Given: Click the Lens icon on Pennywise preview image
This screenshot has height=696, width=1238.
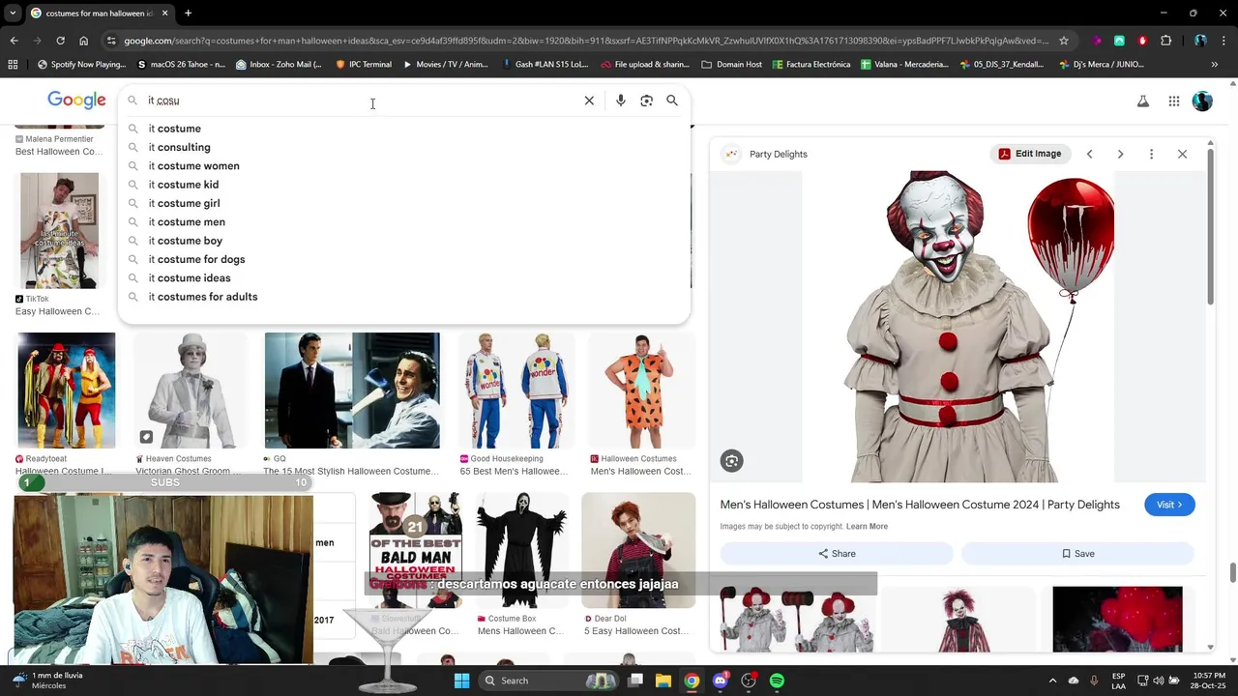Looking at the screenshot, I should (731, 461).
